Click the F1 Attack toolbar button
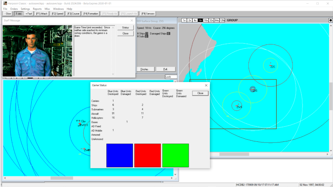 point(42,14)
